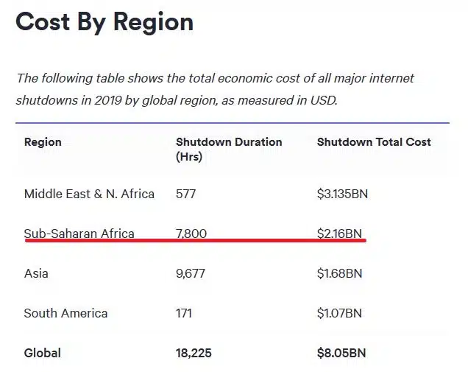Click the Shutdown Total Cost column header
The width and height of the screenshot is (468, 372).
374,142
